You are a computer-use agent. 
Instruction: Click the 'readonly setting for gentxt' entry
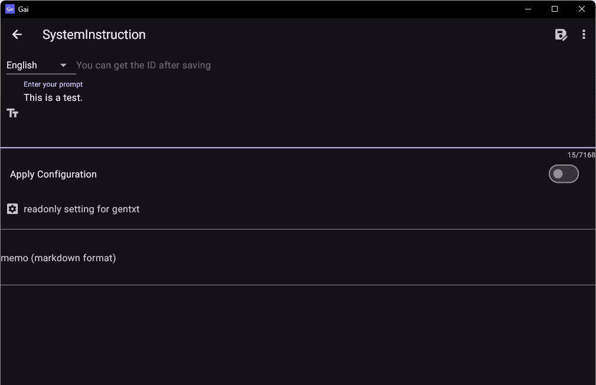[81, 209]
